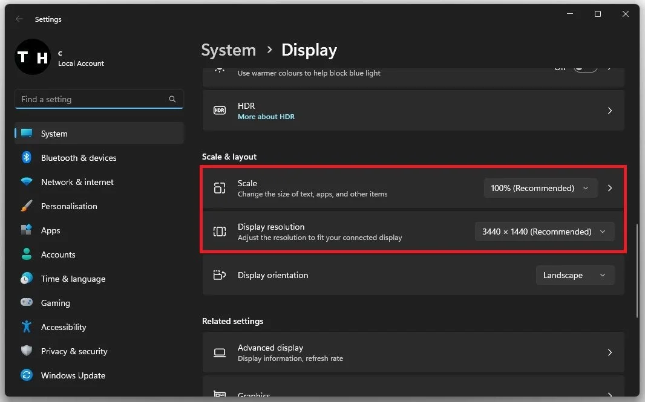This screenshot has height=402, width=645.
Task: Click the Gaming controller icon
Action: (27, 302)
